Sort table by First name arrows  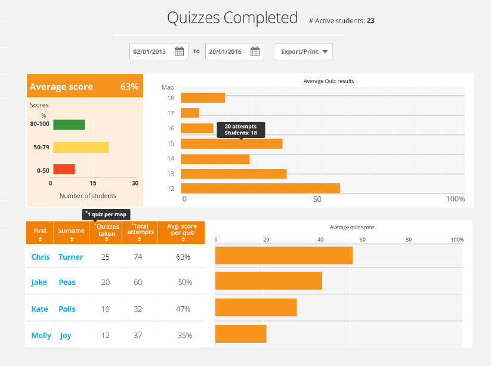pos(40,239)
